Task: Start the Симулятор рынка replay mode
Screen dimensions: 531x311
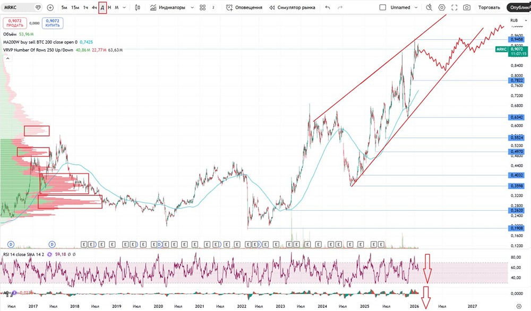Action: click(x=292, y=7)
